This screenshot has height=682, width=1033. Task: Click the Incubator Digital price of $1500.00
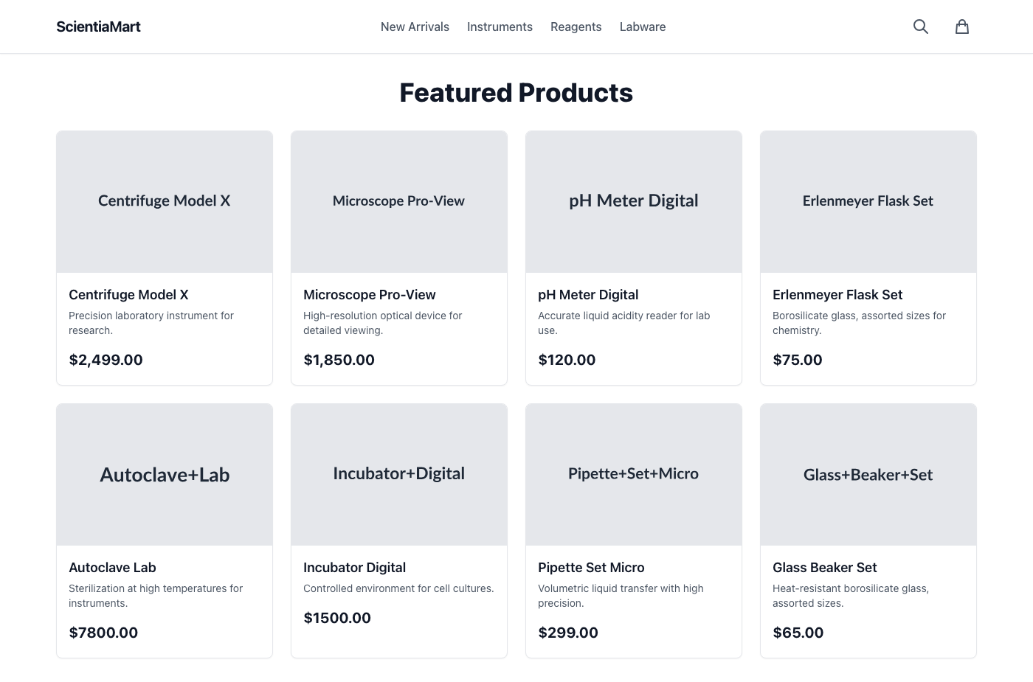(x=337, y=617)
